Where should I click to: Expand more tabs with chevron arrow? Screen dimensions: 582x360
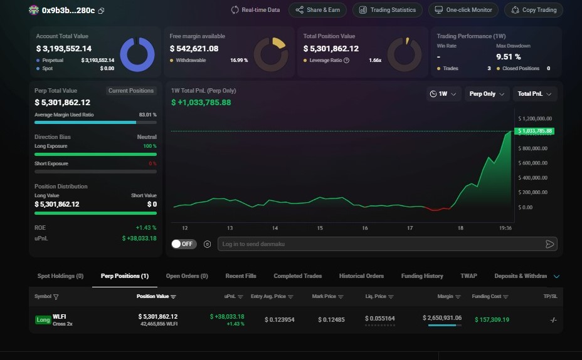click(556, 276)
